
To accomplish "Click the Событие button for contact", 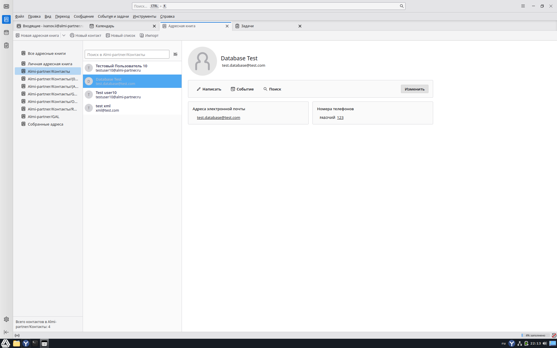I will (242, 89).
